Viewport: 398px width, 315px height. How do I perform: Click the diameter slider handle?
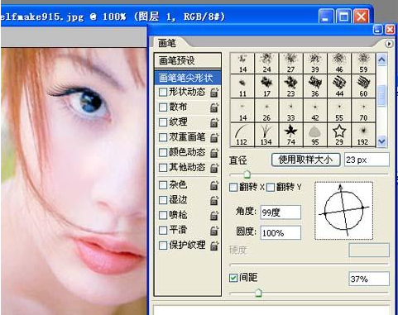click(x=247, y=174)
